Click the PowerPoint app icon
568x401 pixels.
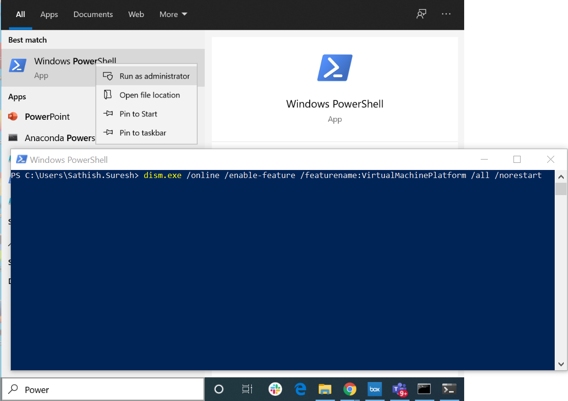coord(13,116)
